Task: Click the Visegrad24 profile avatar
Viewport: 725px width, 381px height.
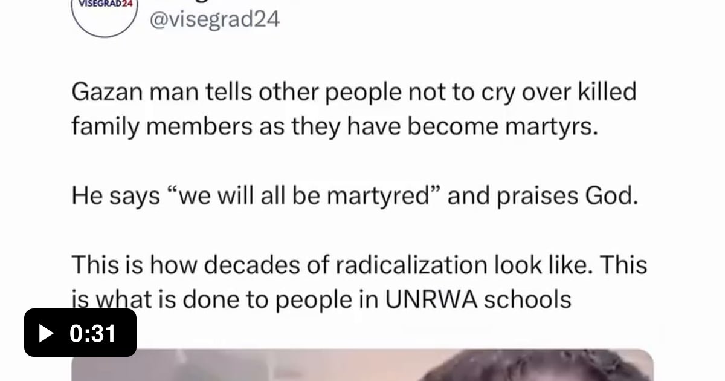Action: point(105,12)
